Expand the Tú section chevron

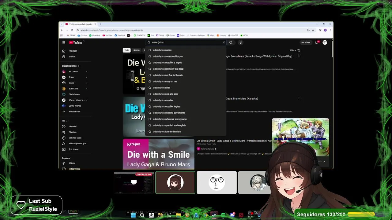pos(67,121)
